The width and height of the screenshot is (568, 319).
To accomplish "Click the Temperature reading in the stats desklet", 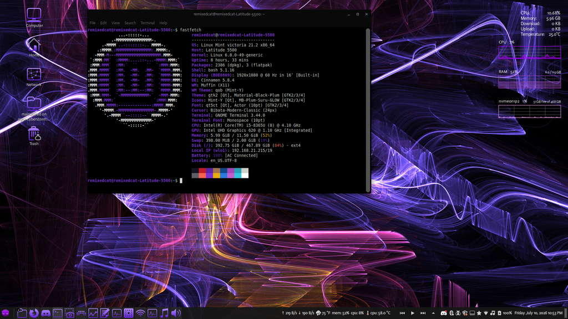I will pos(540,34).
